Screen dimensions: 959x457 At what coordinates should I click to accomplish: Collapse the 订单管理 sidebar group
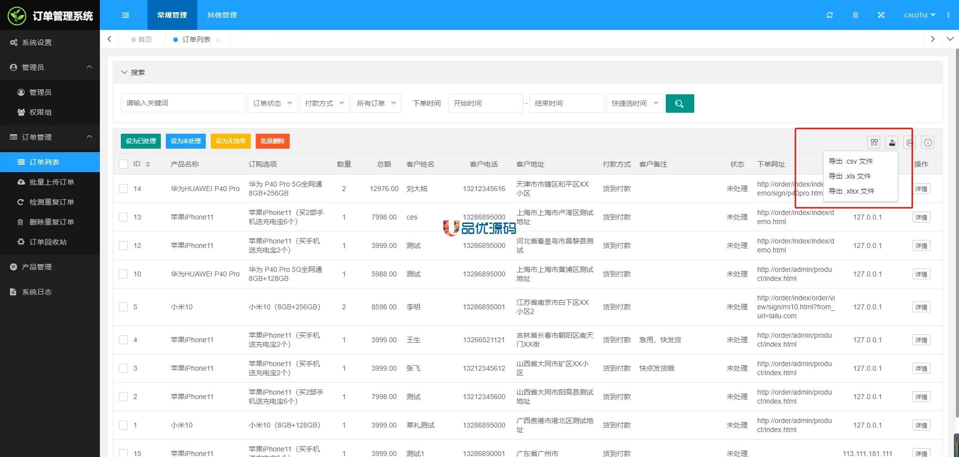[x=50, y=137]
